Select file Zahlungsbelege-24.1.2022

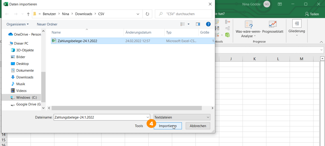pos(132,41)
